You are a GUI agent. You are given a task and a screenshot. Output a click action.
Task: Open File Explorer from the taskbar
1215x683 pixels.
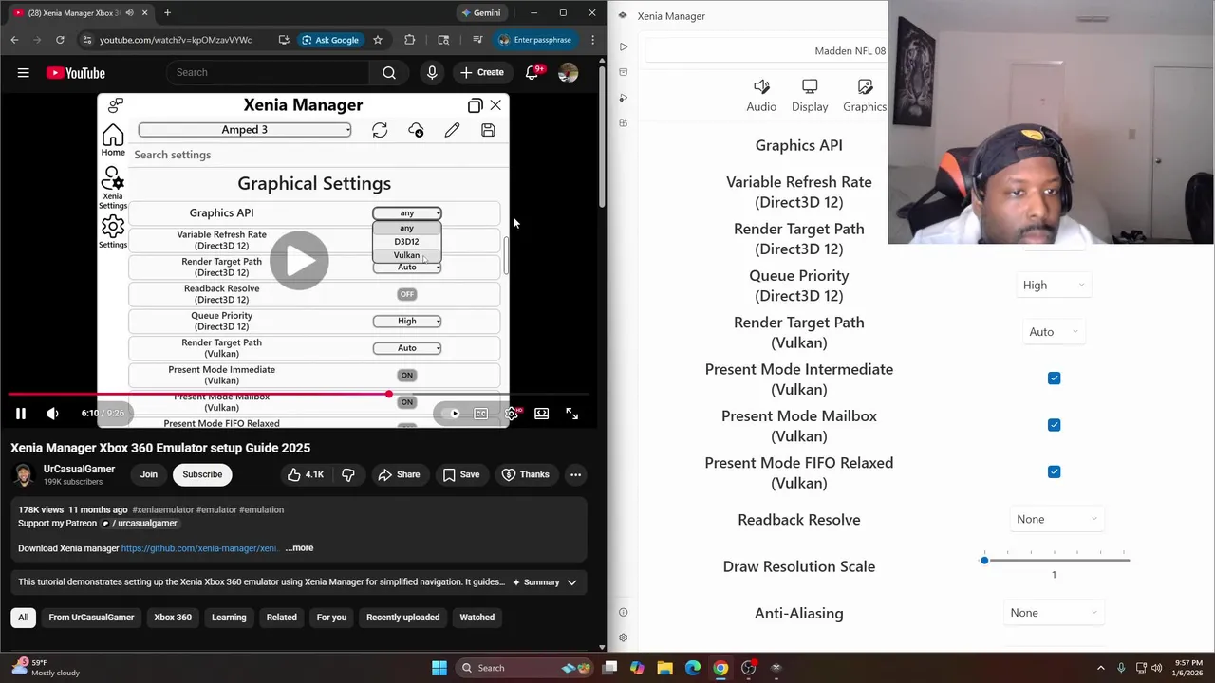click(664, 668)
